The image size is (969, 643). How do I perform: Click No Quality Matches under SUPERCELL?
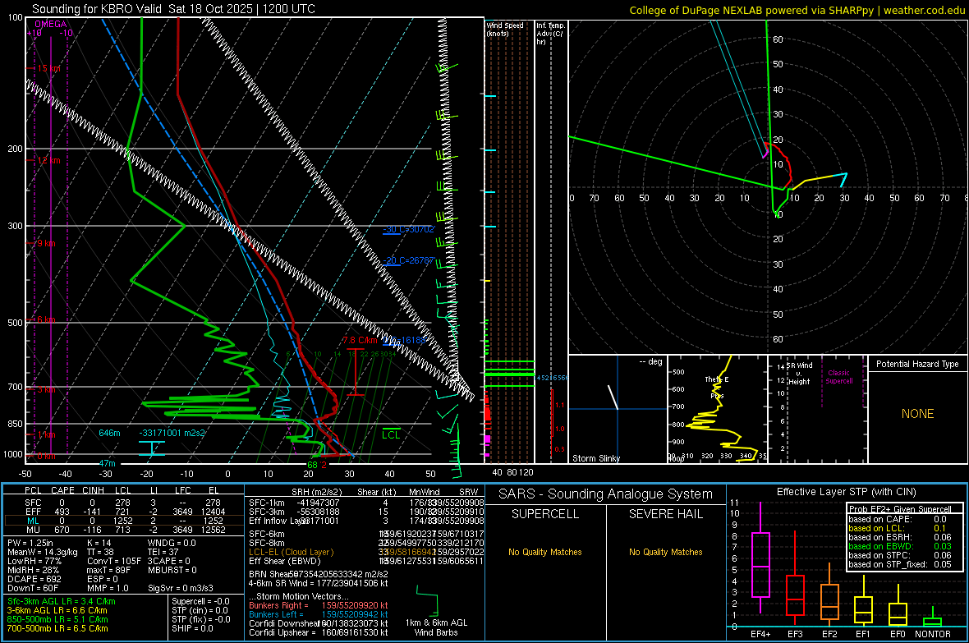tap(545, 552)
